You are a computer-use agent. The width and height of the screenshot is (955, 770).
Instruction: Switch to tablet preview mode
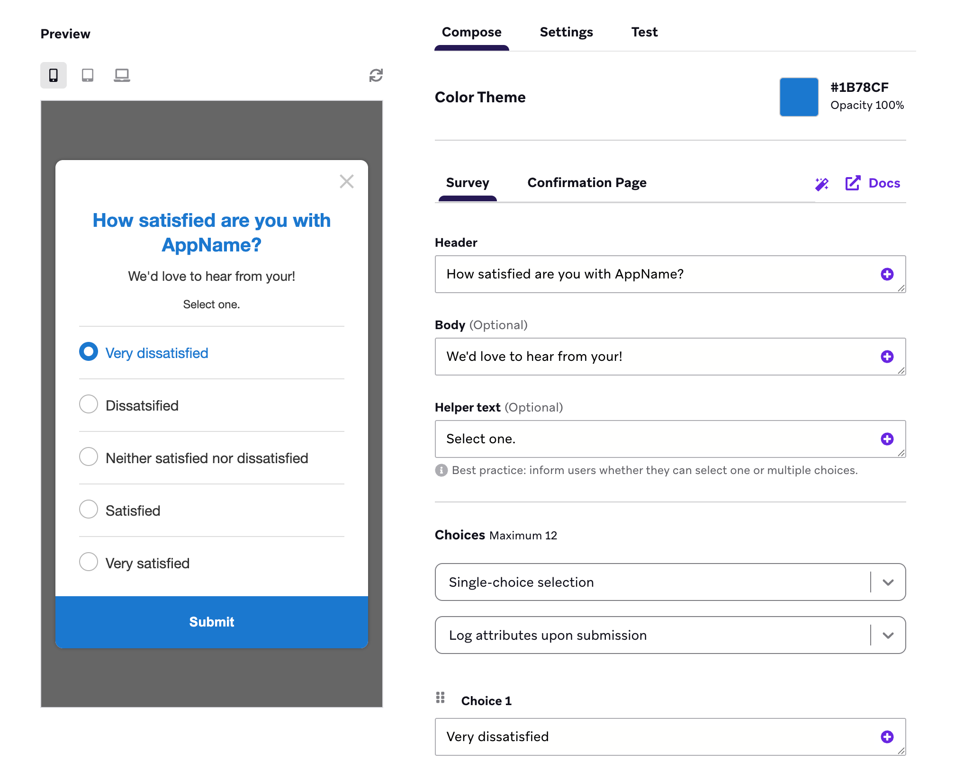[x=87, y=75]
